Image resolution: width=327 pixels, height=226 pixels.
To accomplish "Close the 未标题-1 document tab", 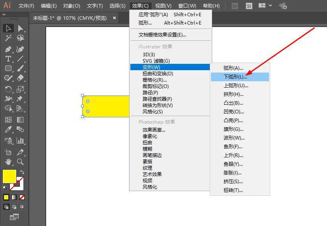I will click(x=114, y=18).
